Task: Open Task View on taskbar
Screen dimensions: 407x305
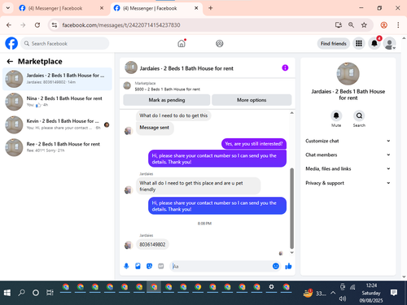Action: (x=50, y=293)
